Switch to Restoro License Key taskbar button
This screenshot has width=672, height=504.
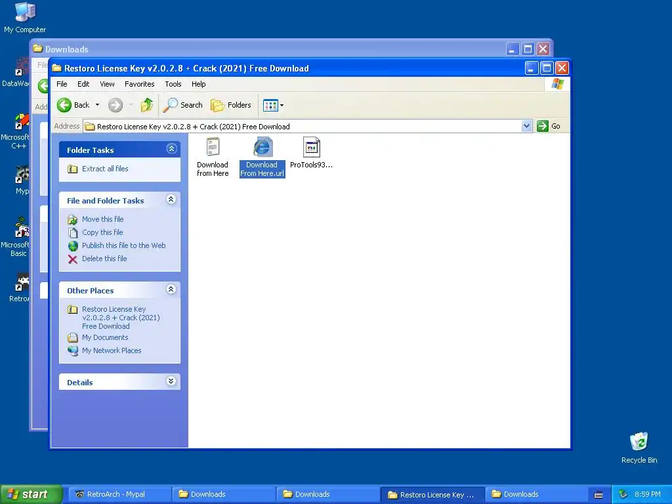(x=433, y=495)
